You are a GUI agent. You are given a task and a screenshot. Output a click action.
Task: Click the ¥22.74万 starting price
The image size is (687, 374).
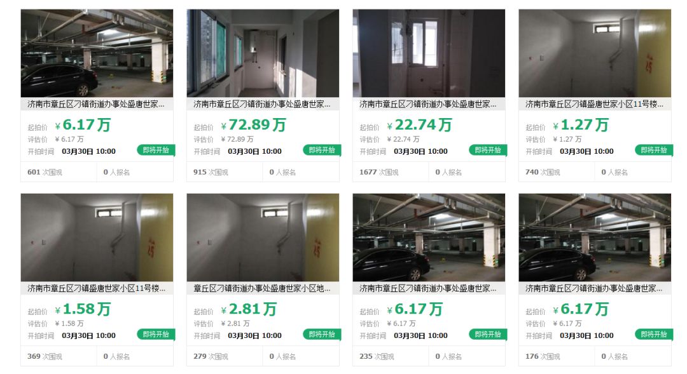click(x=419, y=125)
